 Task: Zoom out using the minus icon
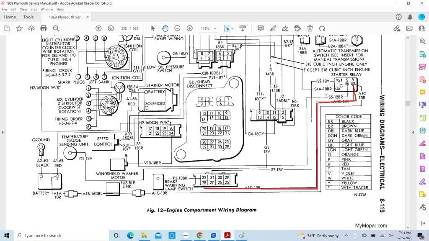[177, 28]
